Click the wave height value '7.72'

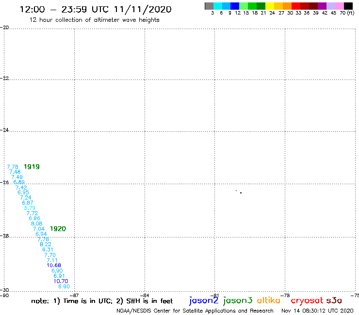(x=33, y=213)
